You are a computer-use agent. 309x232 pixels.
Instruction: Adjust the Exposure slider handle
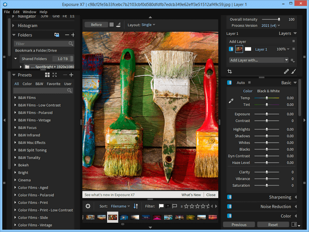(267, 114)
